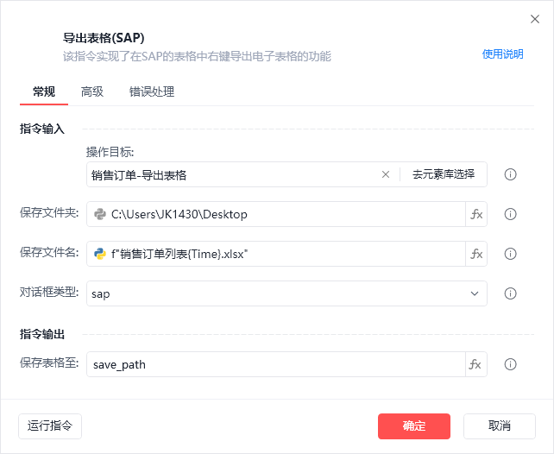
Task: Toggle Python mode icon in save folder field
Action: tap(100, 214)
